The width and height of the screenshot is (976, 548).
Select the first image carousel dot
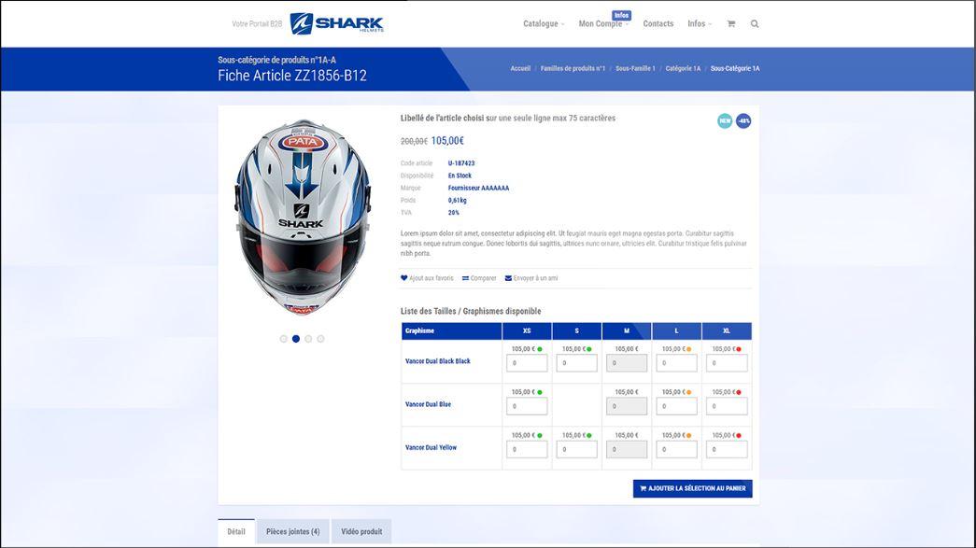(284, 339)
